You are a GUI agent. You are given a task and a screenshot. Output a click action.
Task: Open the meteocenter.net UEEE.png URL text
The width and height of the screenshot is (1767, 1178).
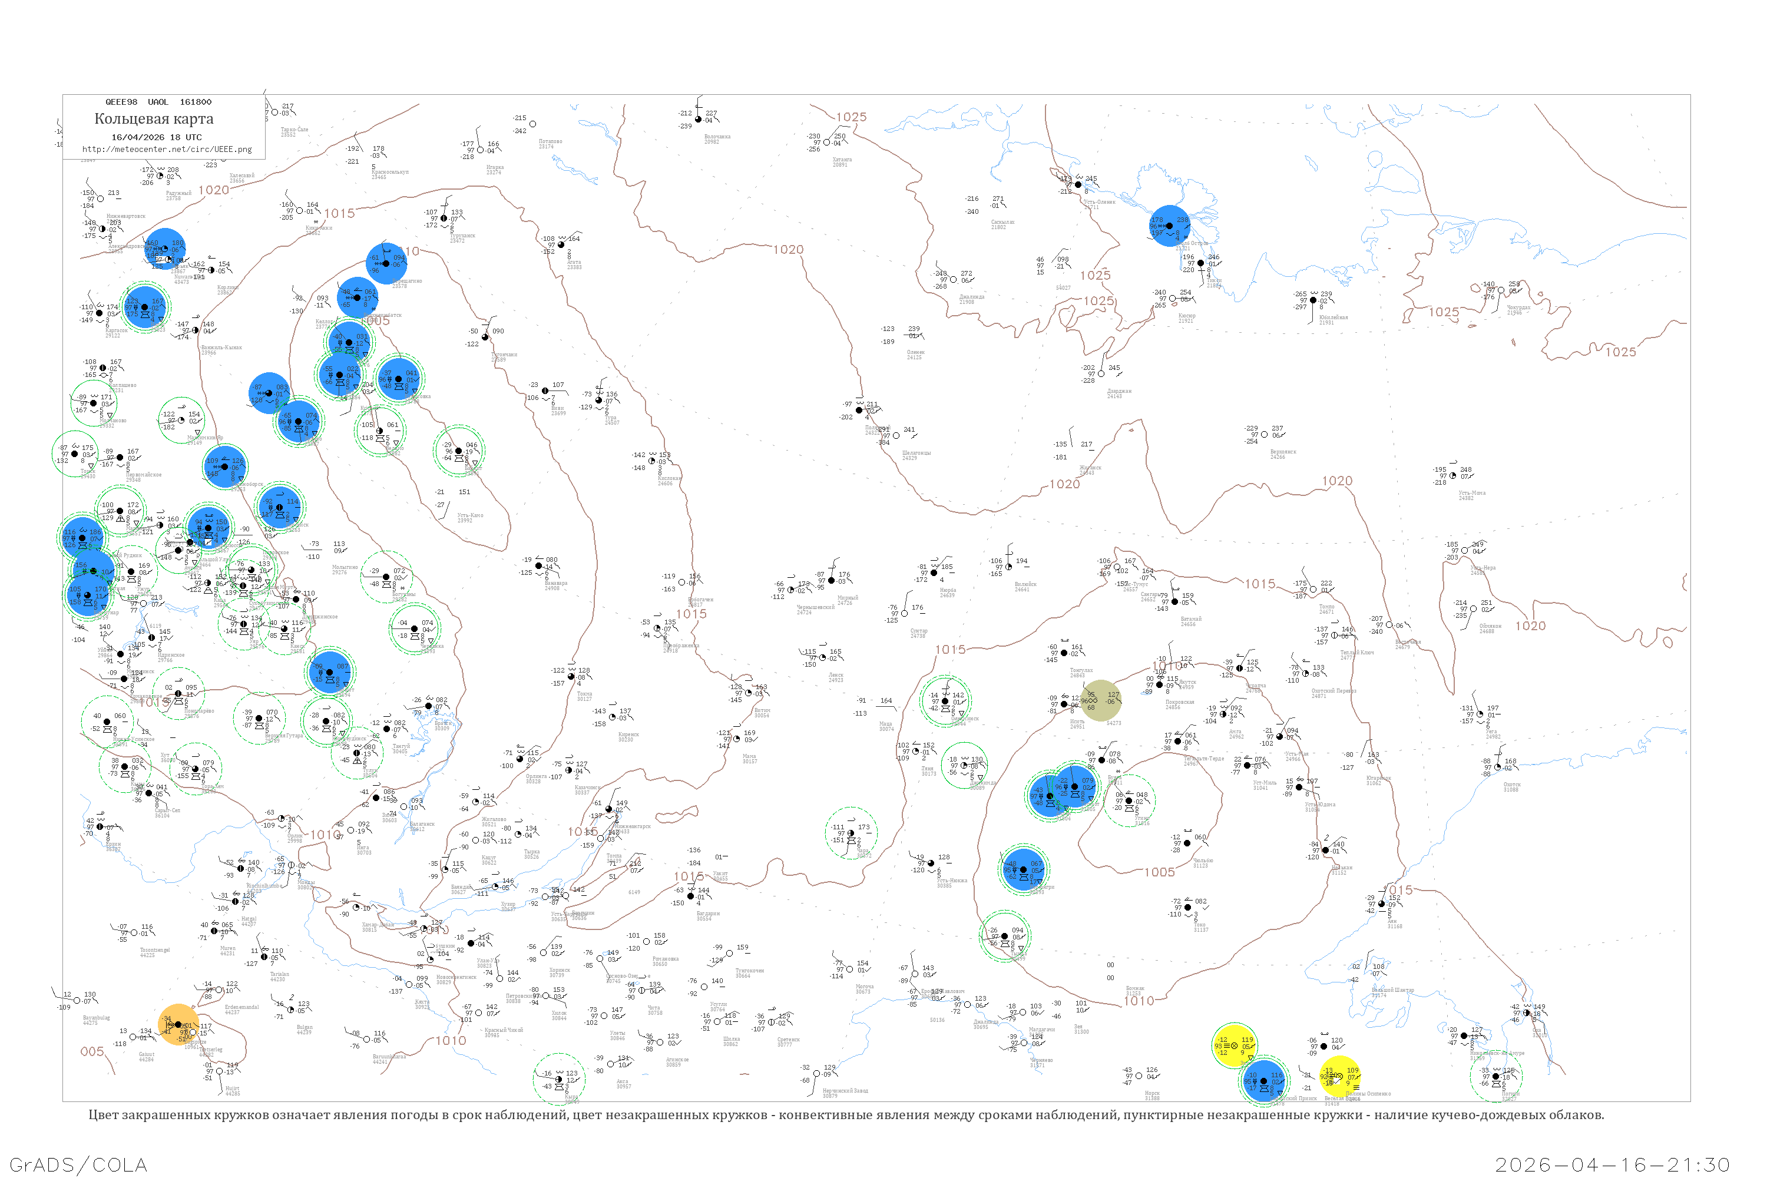point(167,150)
